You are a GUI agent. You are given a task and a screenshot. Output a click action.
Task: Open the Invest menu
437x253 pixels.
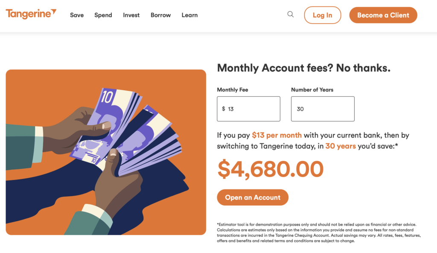[x=131, y=15]
